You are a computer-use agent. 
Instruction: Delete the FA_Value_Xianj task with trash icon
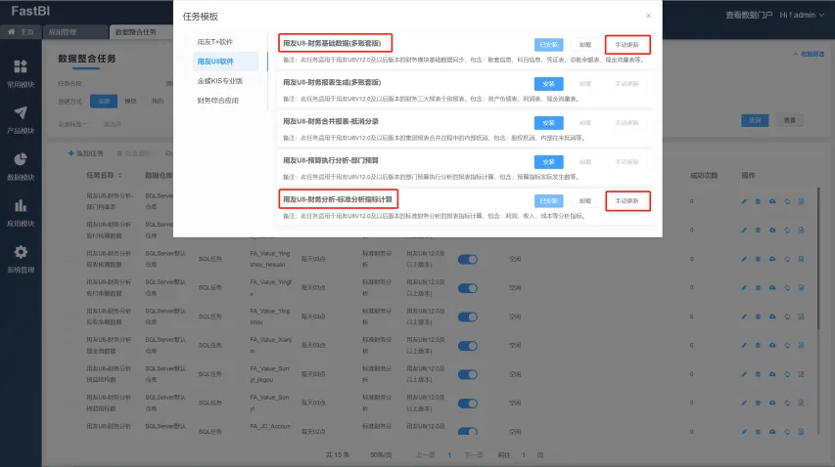(x=758, y=345)
